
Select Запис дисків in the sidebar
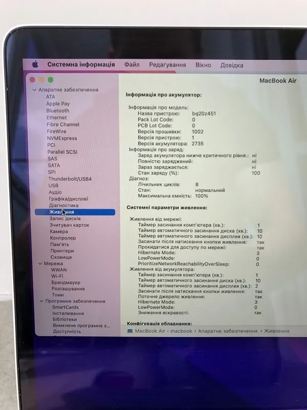(x=65, y=219)
